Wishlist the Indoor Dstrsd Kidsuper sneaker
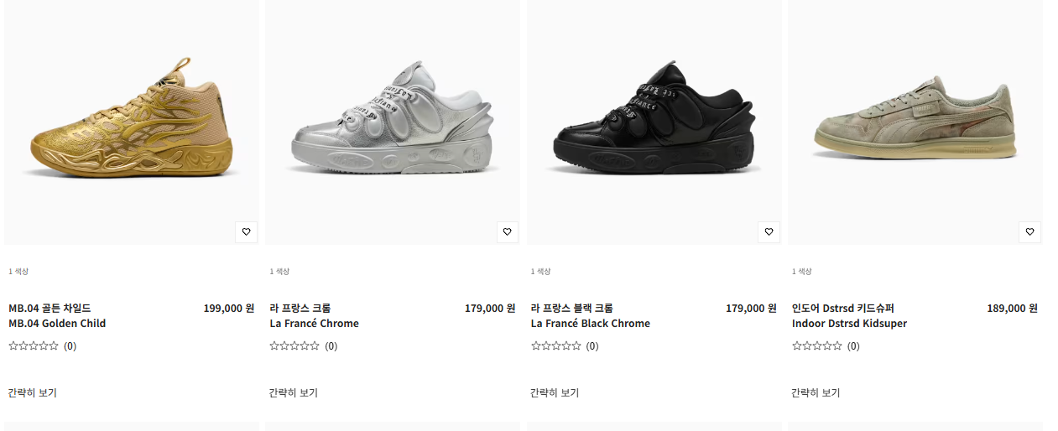The width and height of the screenshot is (1058, 431). pos(1029,232)
